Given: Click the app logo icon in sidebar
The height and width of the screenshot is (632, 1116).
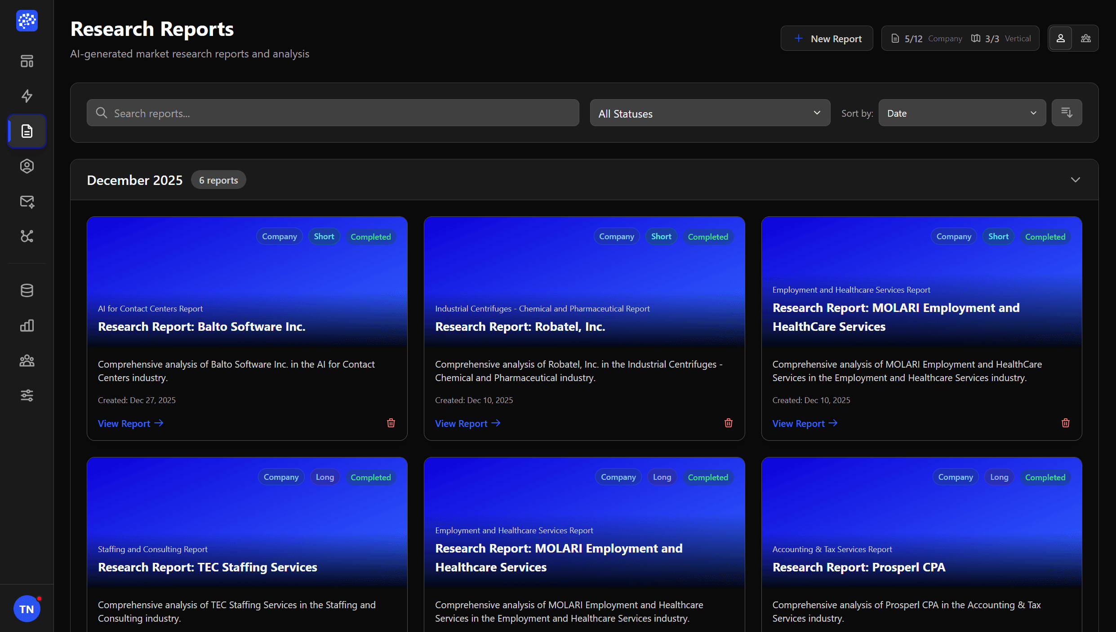Looking at the screenshot, I should point(27,21).
